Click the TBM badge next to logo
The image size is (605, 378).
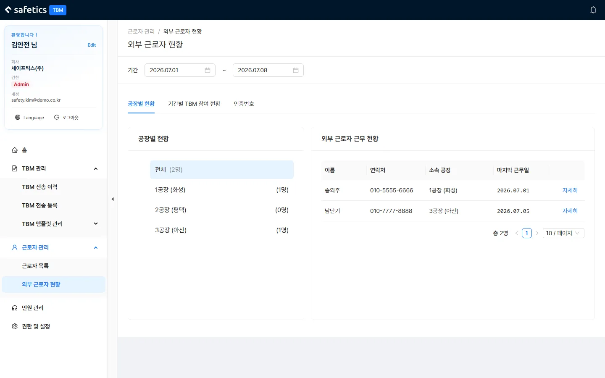click(58, 10)
